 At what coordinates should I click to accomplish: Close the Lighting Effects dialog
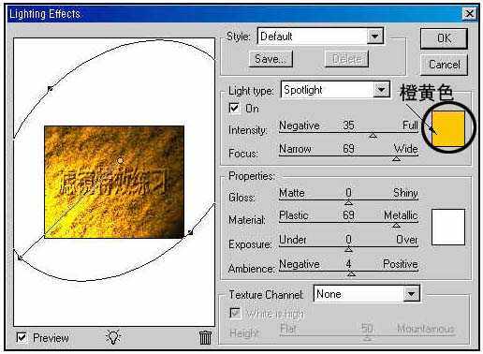point(469,13)
